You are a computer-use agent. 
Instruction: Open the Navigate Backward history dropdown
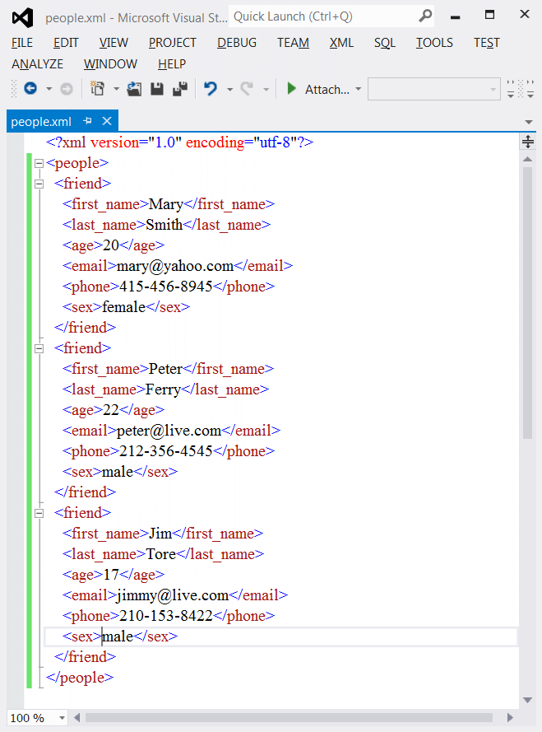[49, 89]
